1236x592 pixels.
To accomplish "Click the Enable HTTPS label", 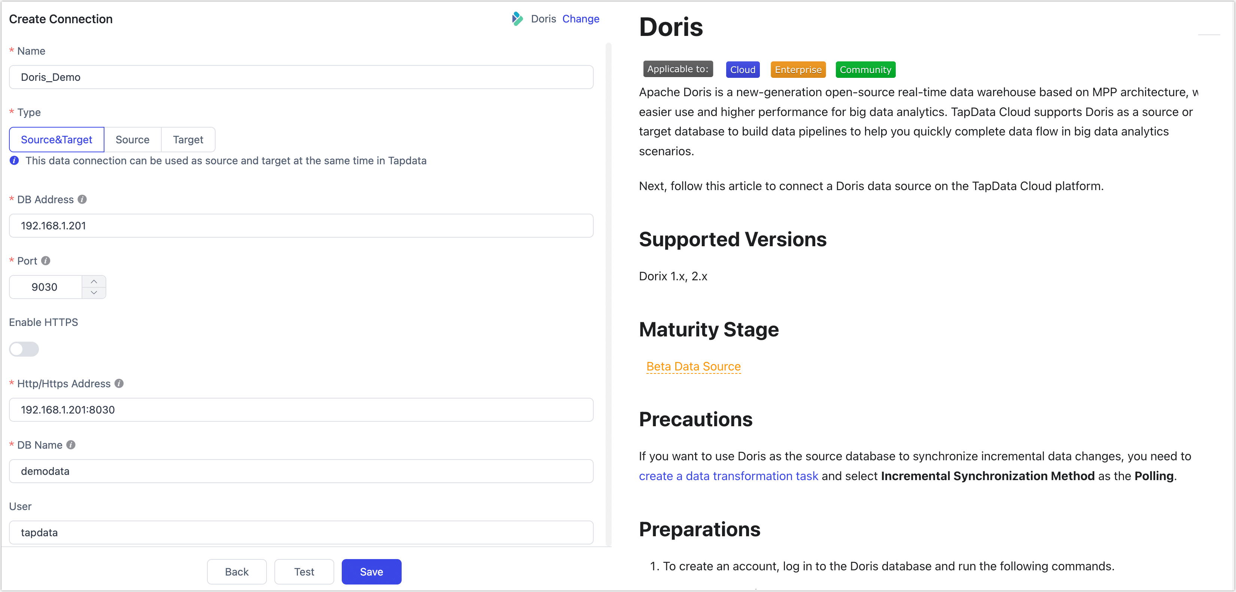I will click(x=43, y=322).
